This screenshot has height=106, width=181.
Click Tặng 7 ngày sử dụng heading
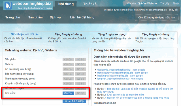(112, 34)
